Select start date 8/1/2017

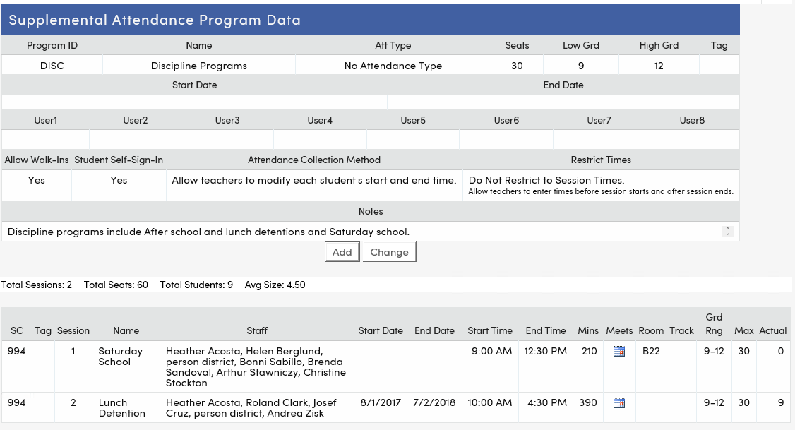coord(381,402)
